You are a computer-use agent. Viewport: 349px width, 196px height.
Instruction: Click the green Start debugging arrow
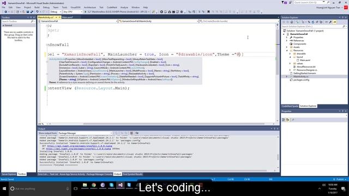[x=85, y=12]
